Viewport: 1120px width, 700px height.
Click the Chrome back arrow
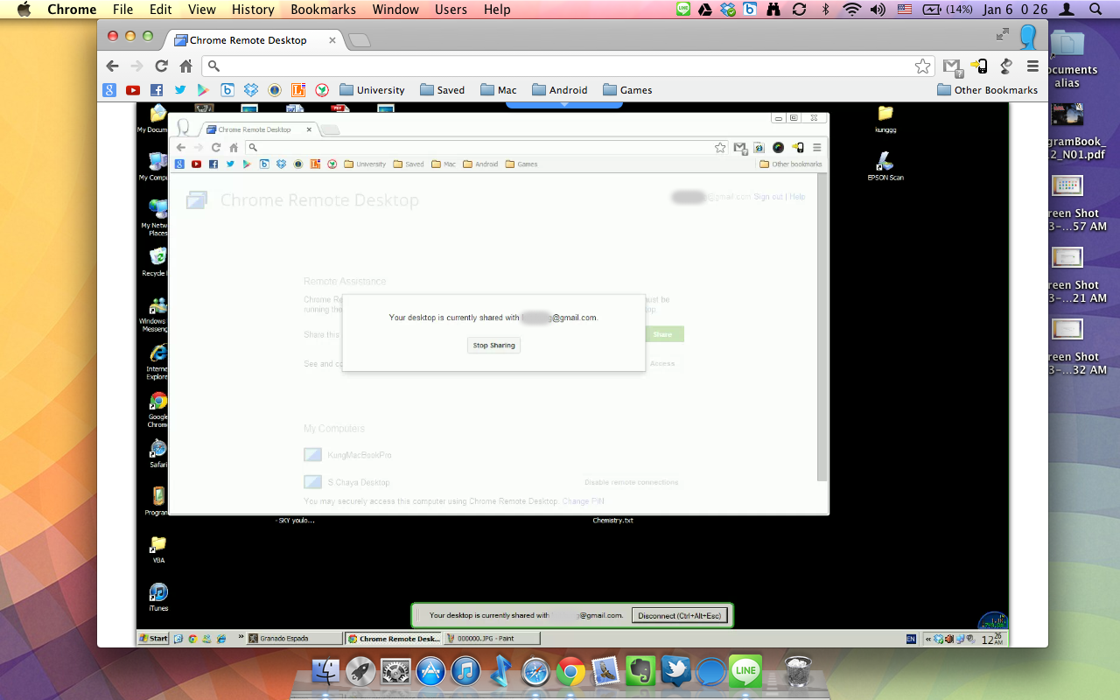click(x=112, y=66)
